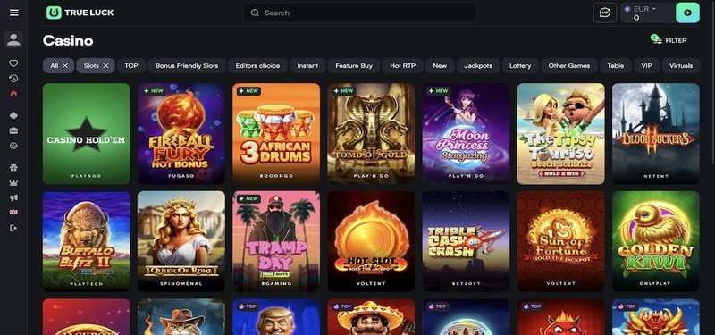Open the FILTER options panel
Viewport: 715px width, 335px height.
pos(669,40)
